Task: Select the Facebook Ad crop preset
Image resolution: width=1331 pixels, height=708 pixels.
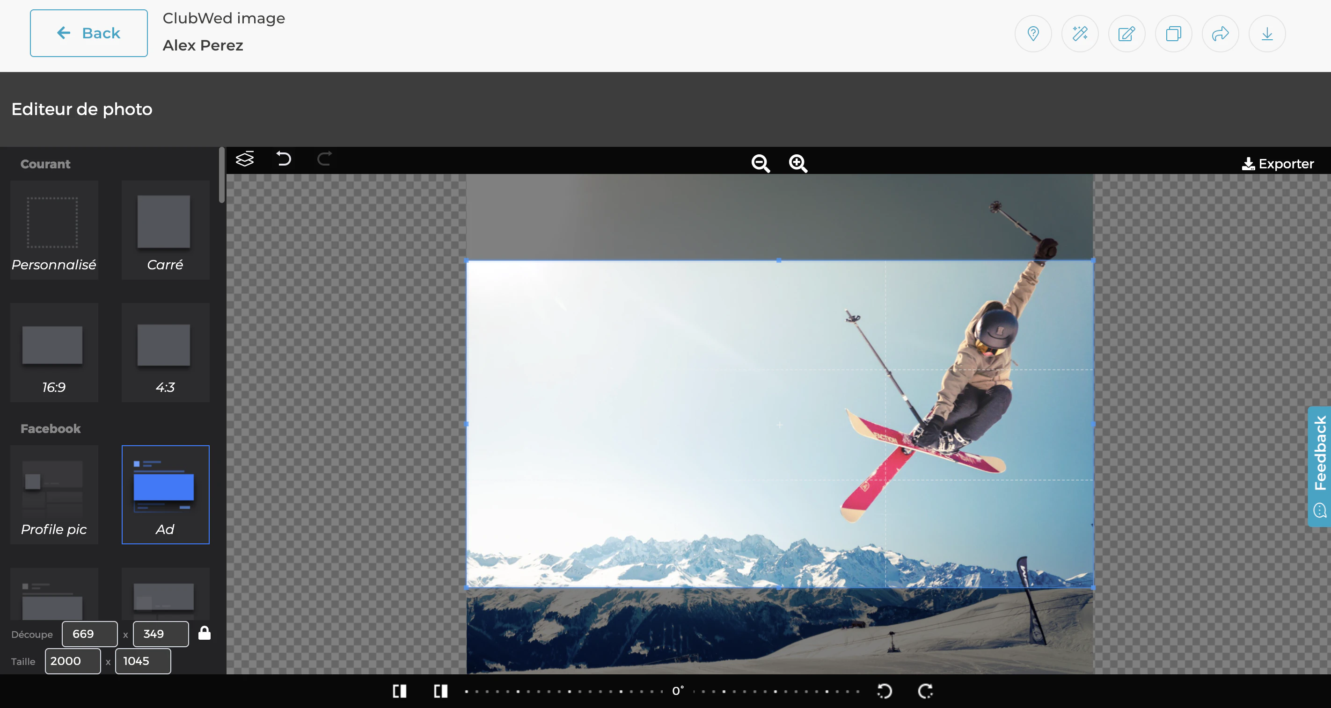Action: click(165, 494)
